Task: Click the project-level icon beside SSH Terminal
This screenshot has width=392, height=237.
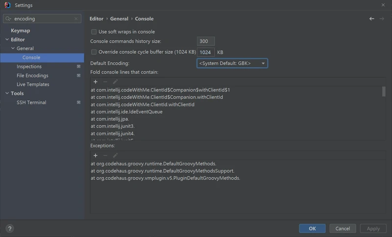Action: pyautogui.click(x=78, y=102)
